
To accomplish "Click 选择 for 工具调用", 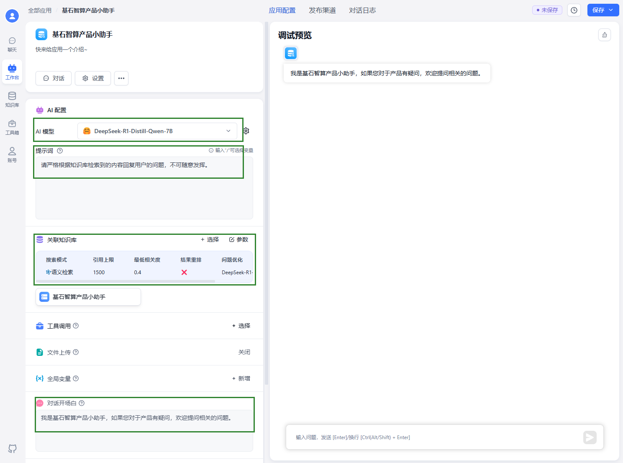I will 241,326.
